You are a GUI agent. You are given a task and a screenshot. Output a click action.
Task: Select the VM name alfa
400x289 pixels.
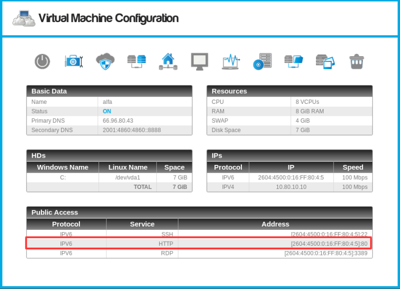(x=107, y=102)
